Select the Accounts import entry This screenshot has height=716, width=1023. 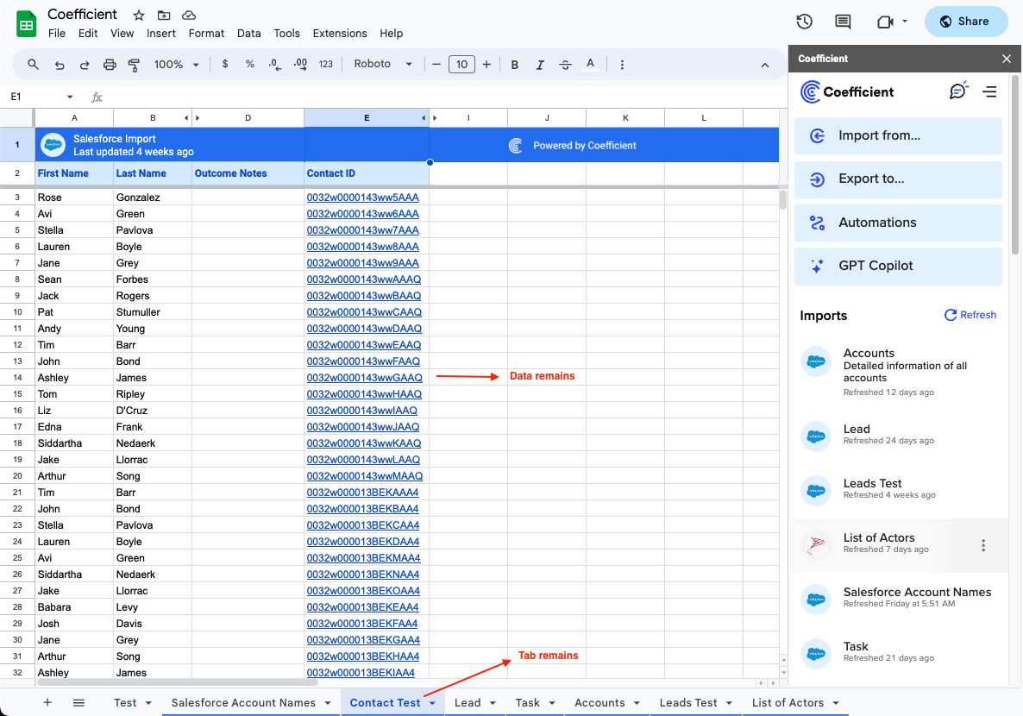(898, 372)
